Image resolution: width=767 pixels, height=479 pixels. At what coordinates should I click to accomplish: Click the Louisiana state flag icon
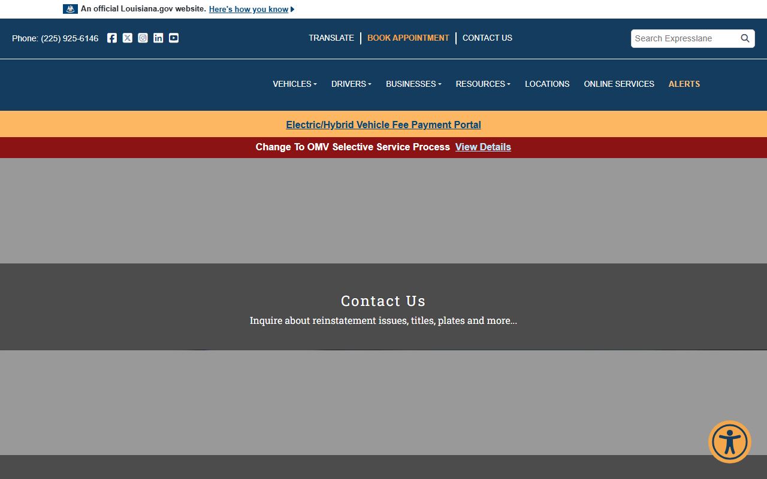pyautogui.click(x=70, y=9)
